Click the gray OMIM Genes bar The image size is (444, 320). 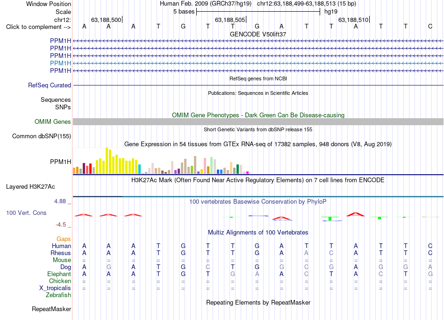258,121
